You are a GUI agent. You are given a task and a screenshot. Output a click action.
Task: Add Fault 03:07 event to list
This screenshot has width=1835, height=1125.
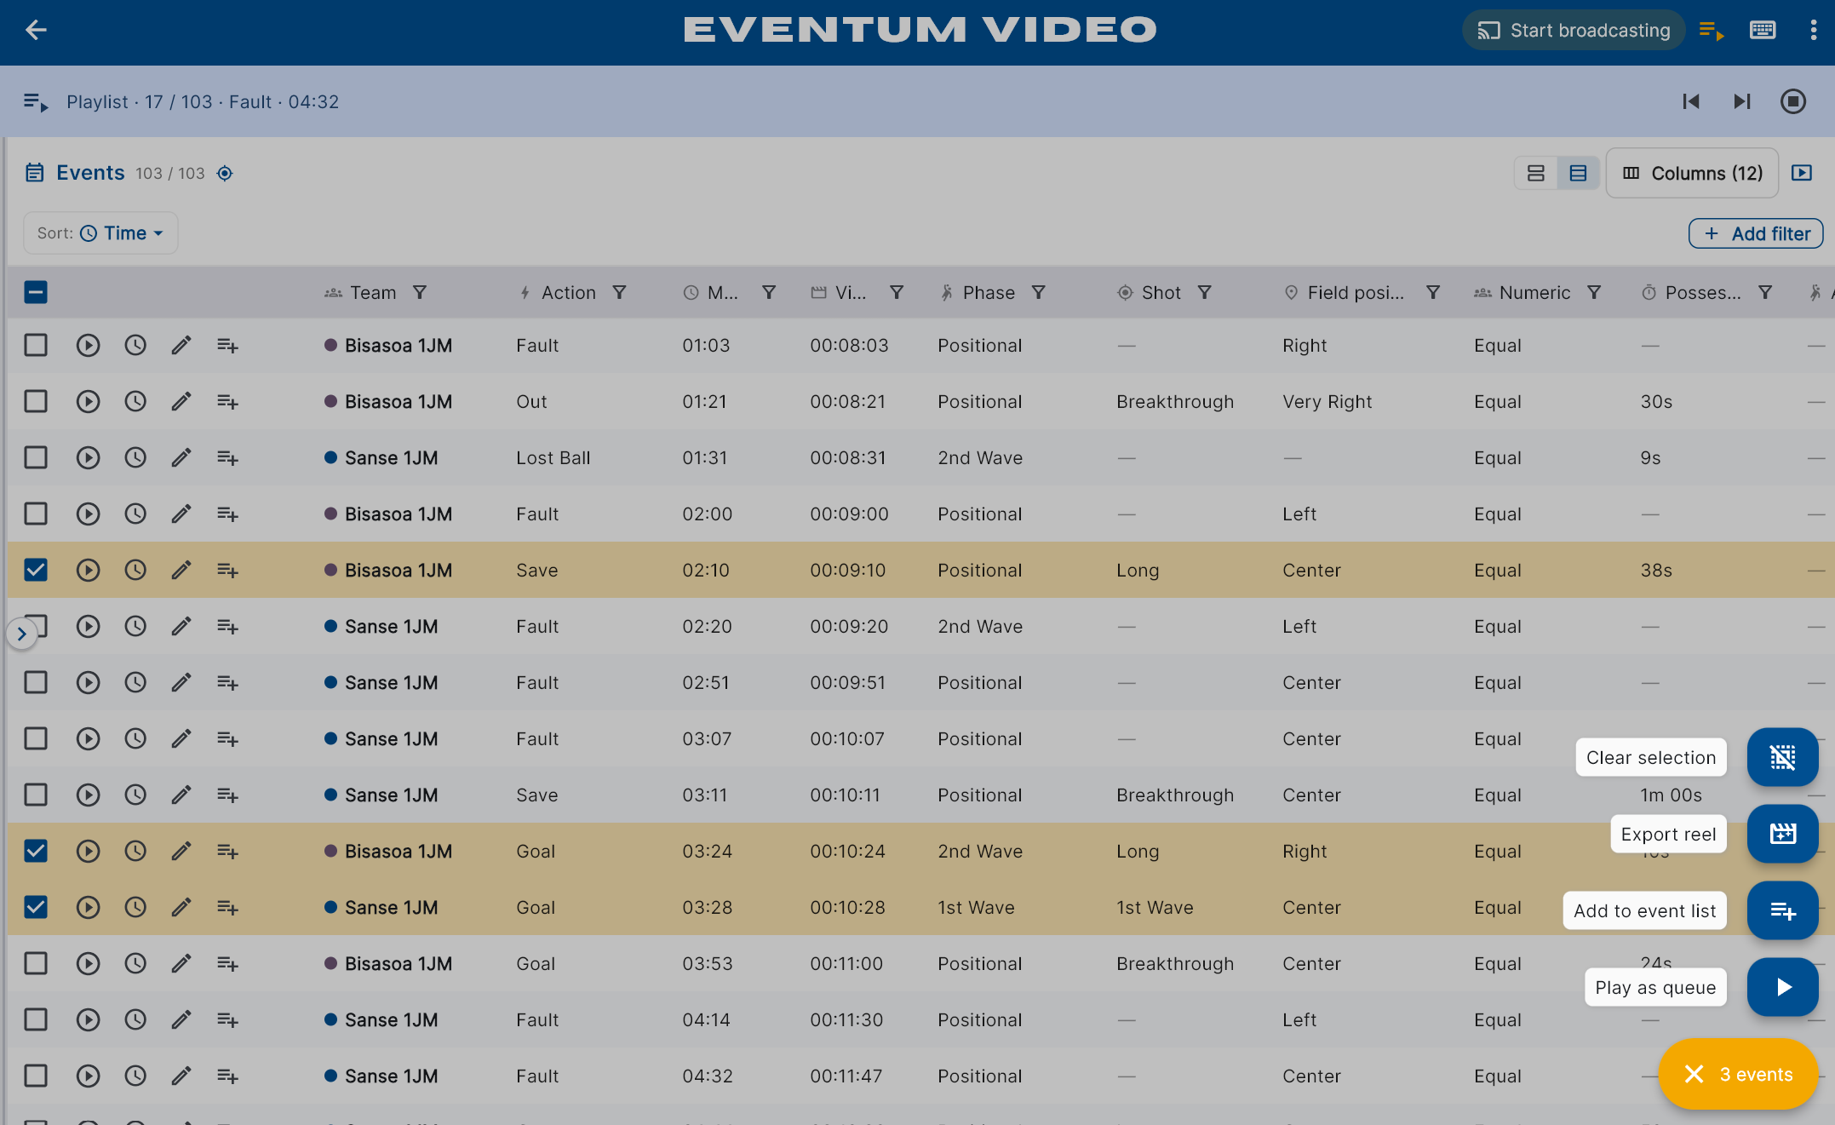click(227, 739)
